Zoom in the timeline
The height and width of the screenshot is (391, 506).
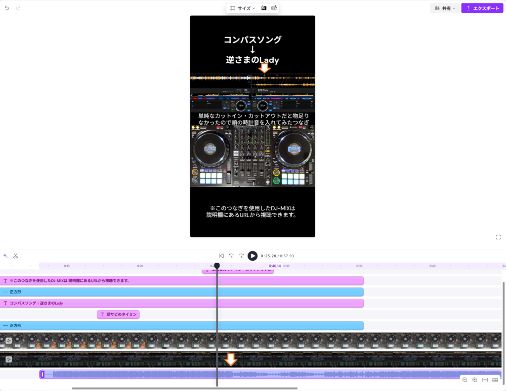point(475,380)
